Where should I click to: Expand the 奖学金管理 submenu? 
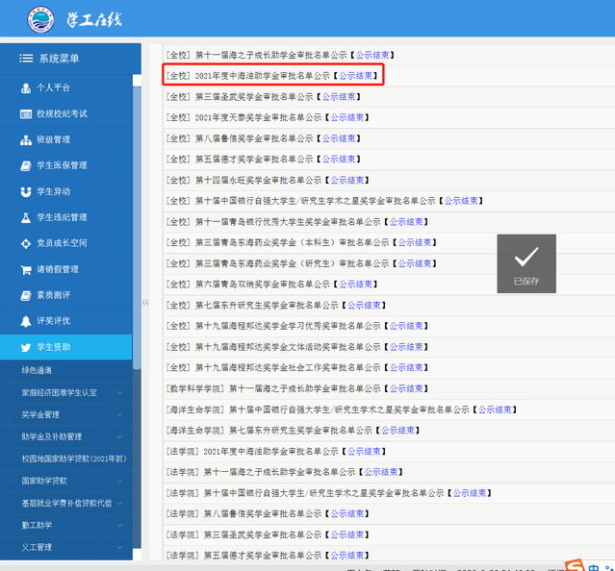119,415
